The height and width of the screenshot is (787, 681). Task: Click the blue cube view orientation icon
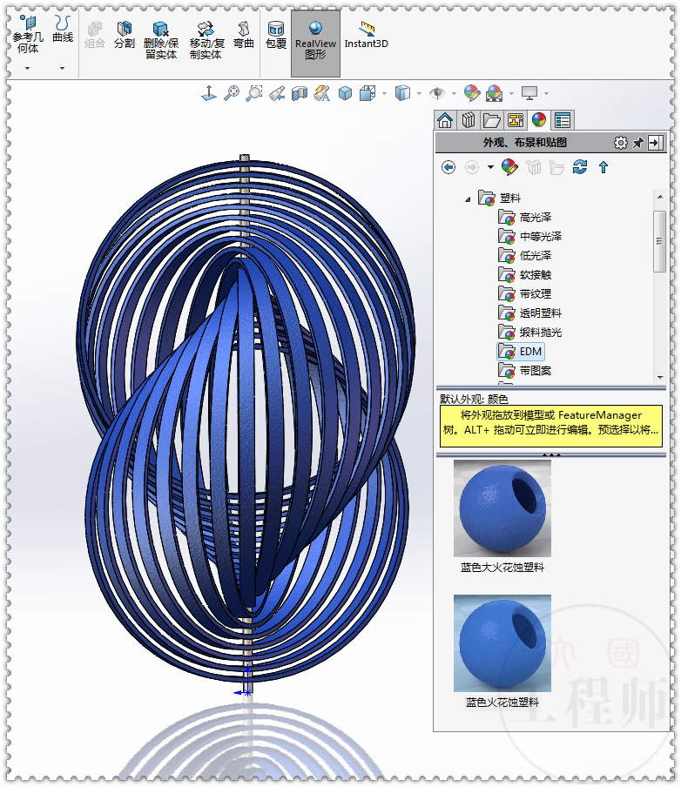click(345, 93)
